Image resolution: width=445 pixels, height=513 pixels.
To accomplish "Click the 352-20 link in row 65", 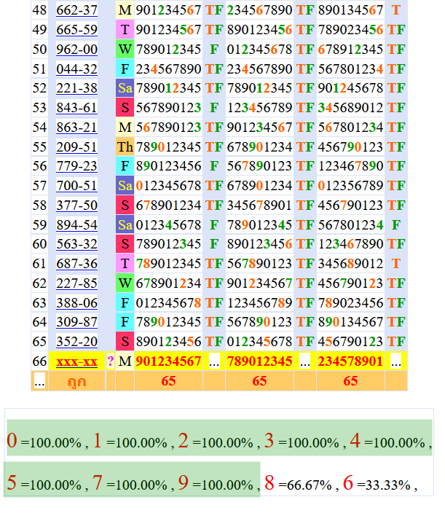I will [76, 341].
